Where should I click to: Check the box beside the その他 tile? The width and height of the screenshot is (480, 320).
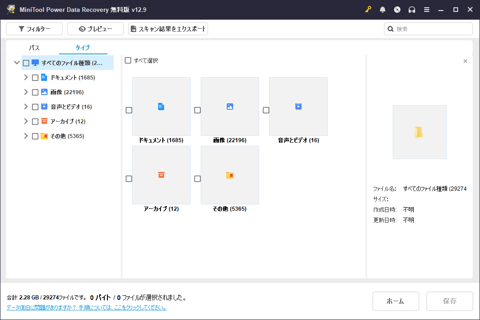[197, 179]
